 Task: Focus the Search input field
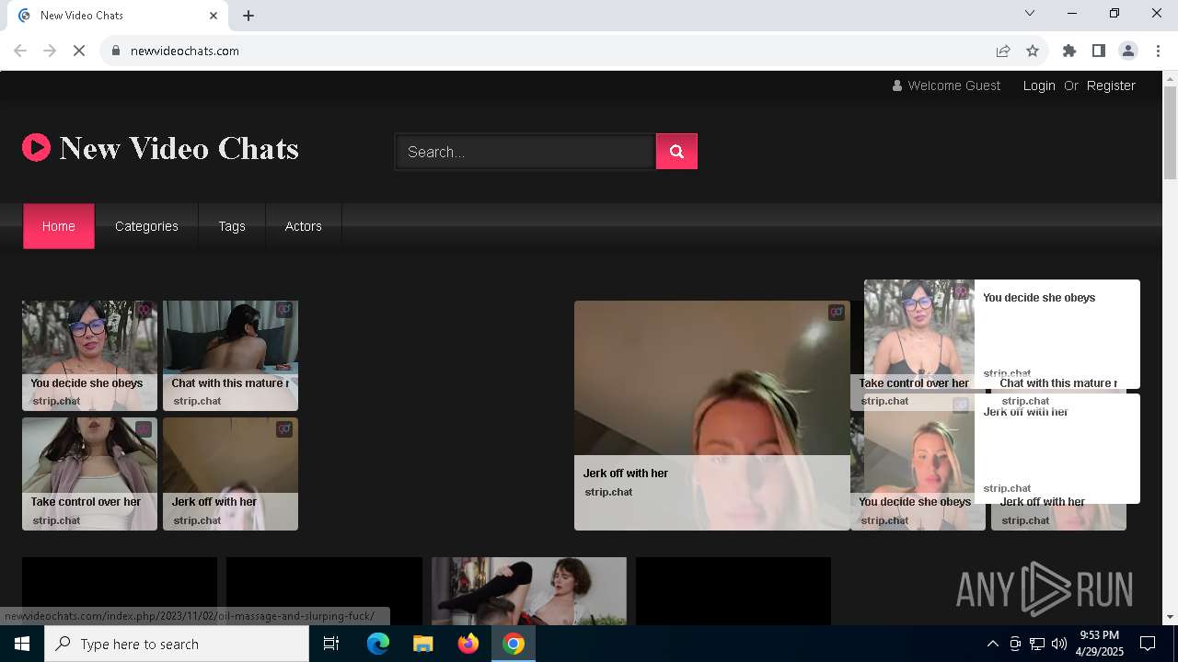(x=525, y=152)
